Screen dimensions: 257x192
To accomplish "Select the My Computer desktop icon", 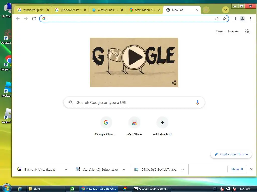I will pyautogui.click(x=6, y=10).
